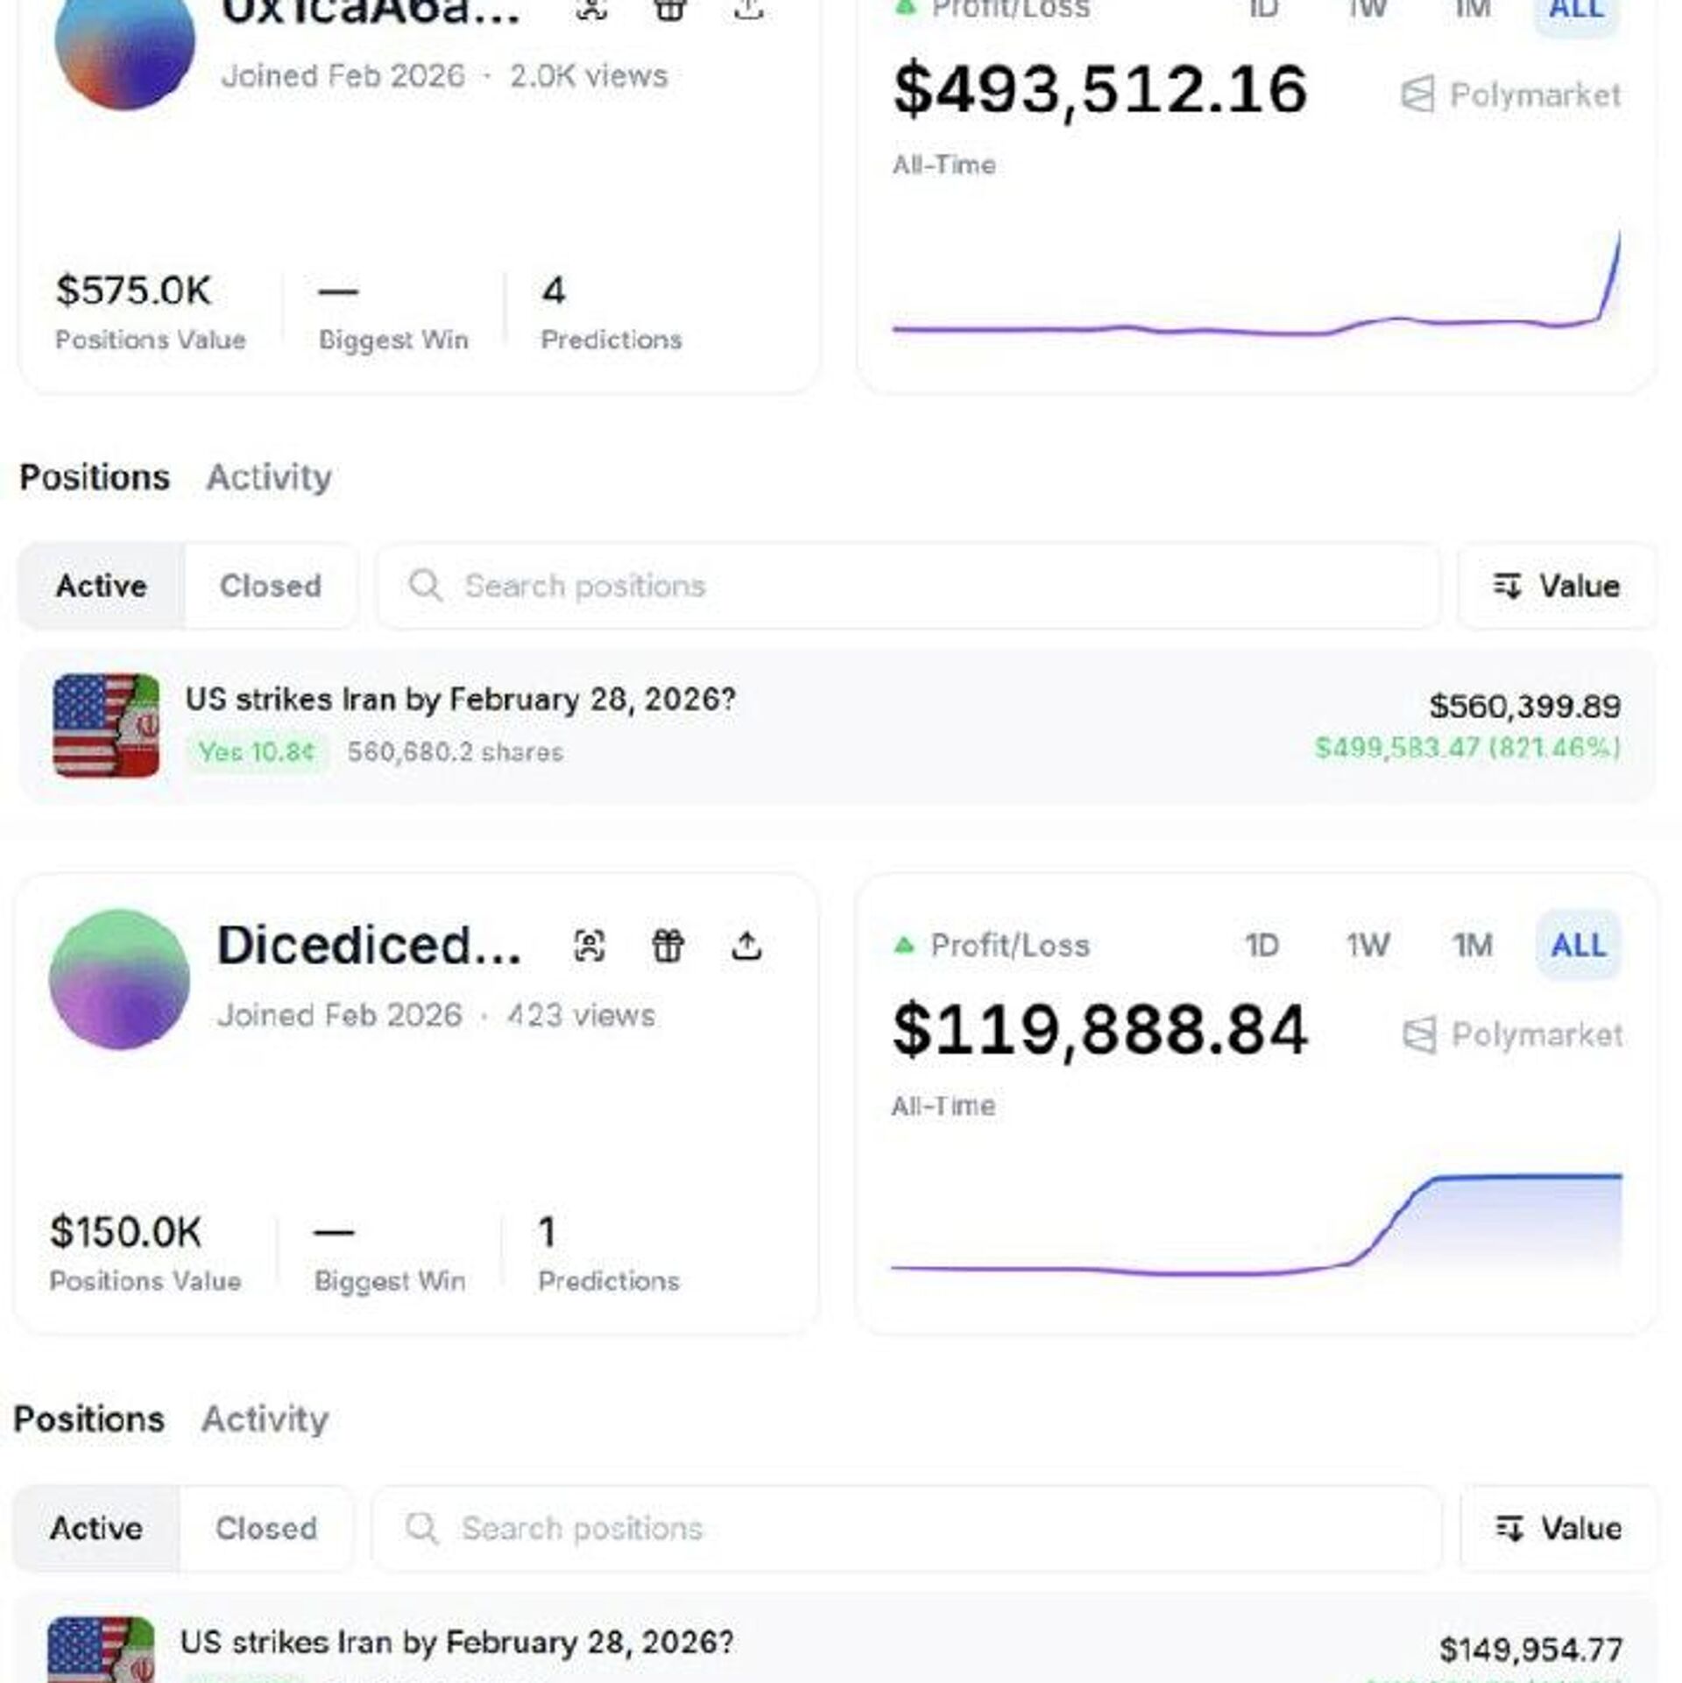Viewport: 1682px width, 1683px height.
Task: Open the lower Value sort dropdown
Action: (x=1558, y=1528)
